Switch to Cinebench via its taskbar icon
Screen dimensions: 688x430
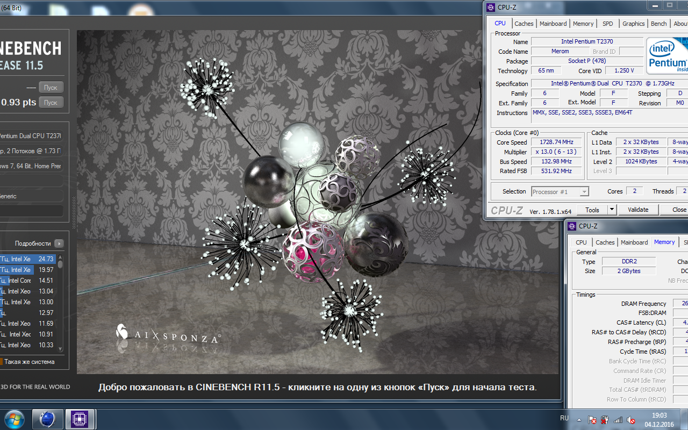[x=47, y=419]
